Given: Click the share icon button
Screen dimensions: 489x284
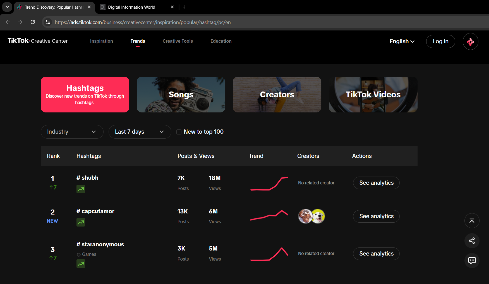Looking at the screenshot, I should (x=472, y=240).
